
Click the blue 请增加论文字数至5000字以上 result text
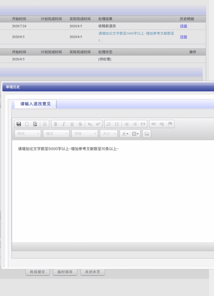tap(136, 37)
